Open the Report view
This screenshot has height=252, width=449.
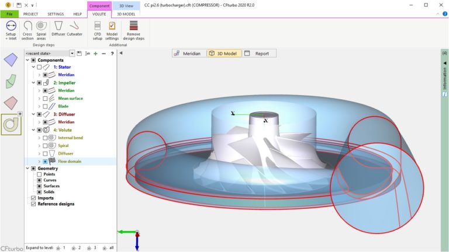pyautogui.click(x=258, y=53)
